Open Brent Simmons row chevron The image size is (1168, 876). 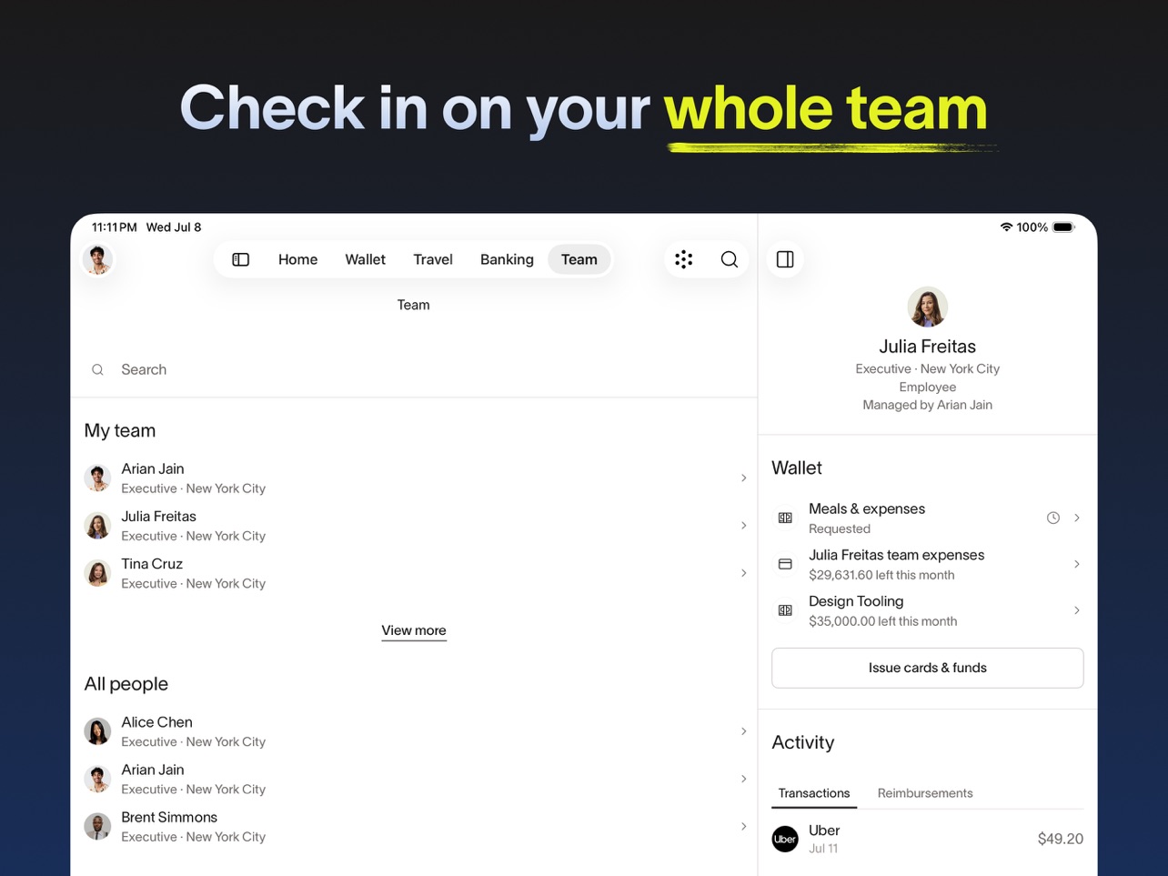click(x=743, y=826)
